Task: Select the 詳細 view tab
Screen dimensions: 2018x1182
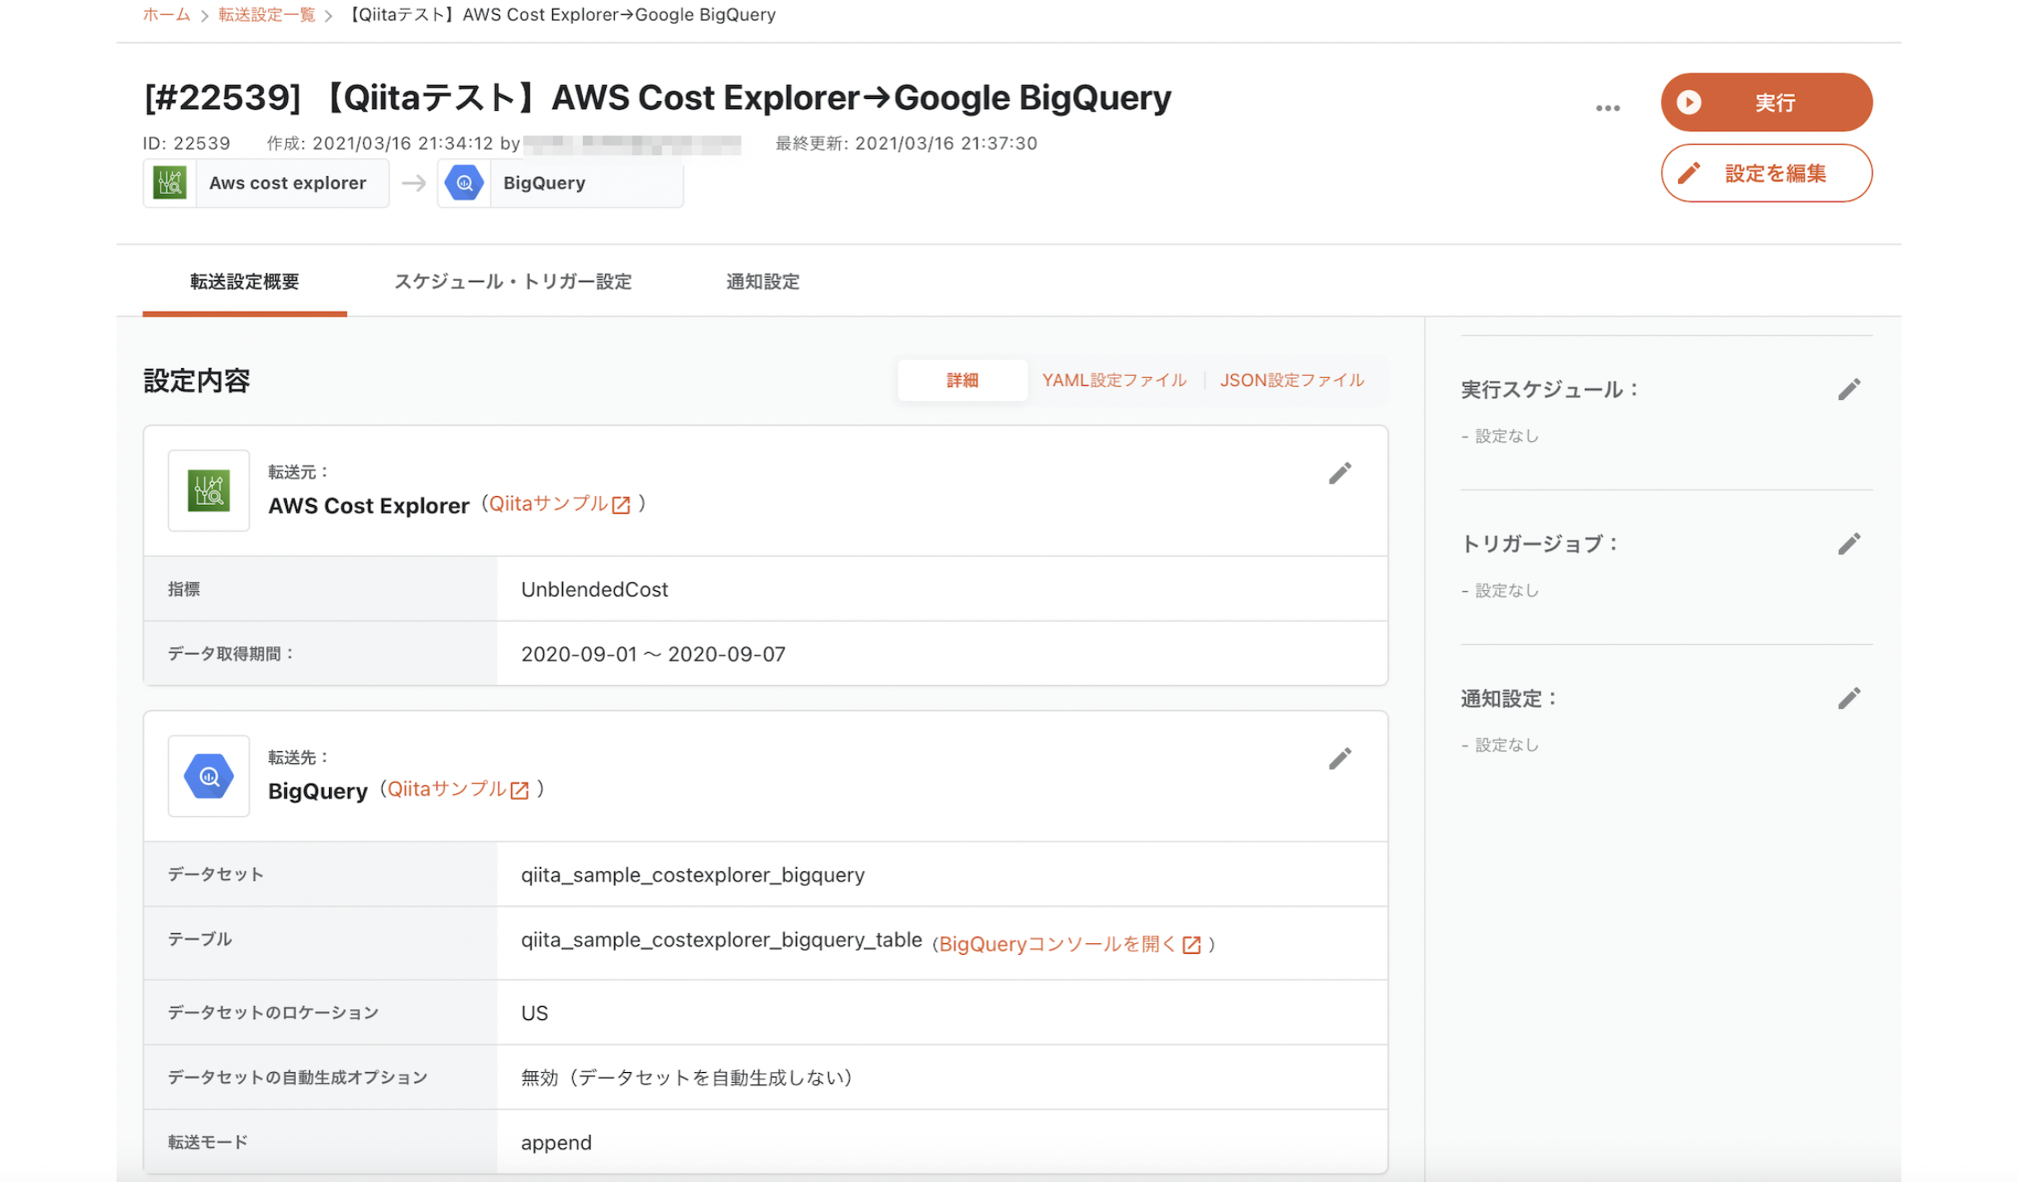Action: [x=961, y=380]
